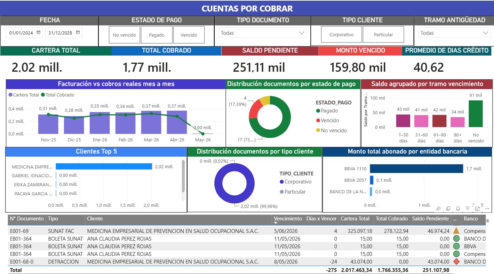This screenshot has height=274, width=494.
Task: Sort table by Días x Vencer column
Action: 321,219
